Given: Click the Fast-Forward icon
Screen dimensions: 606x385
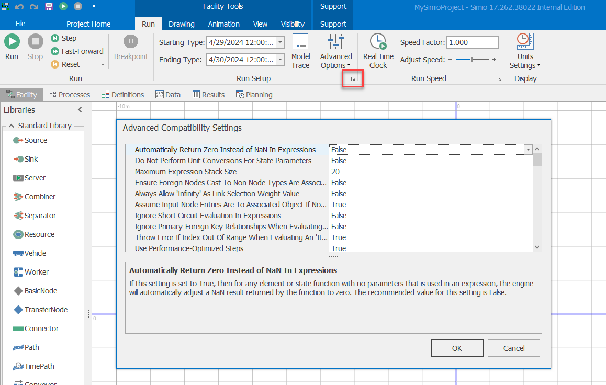Looking at the screenshot, I should 55,51.
